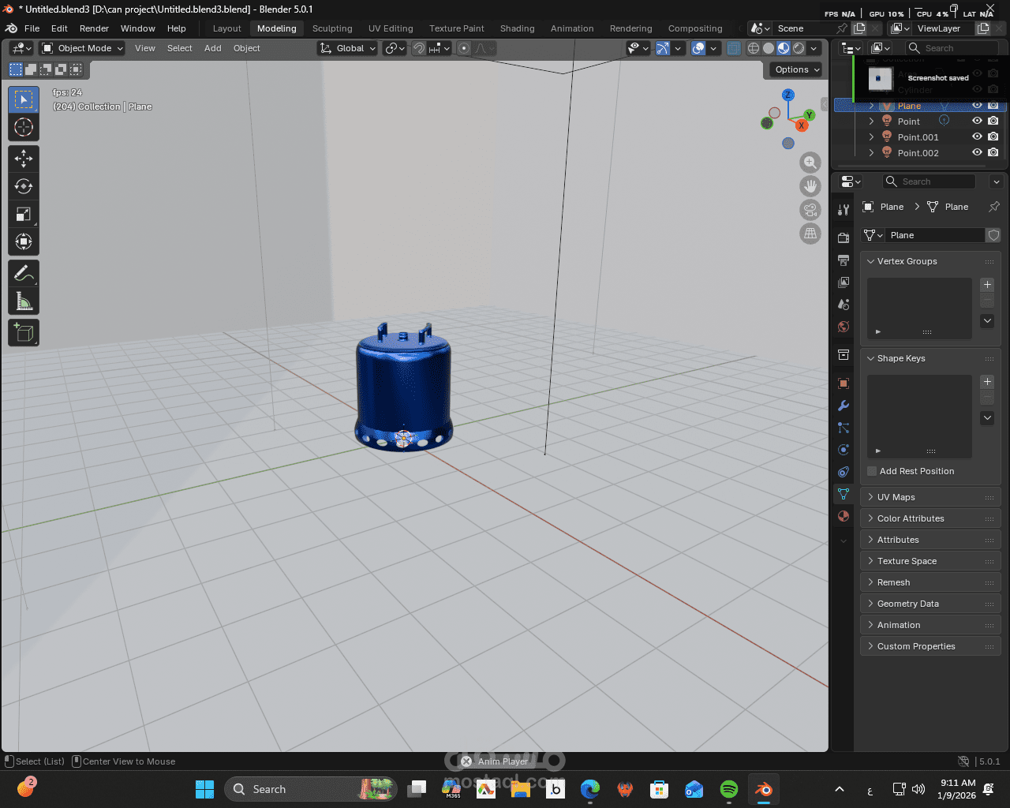The image size is (1010, 808).
Task: Open the Object properties tab
Action: coord(844,383)
